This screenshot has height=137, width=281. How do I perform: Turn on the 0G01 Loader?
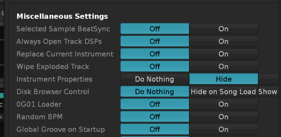223,104
